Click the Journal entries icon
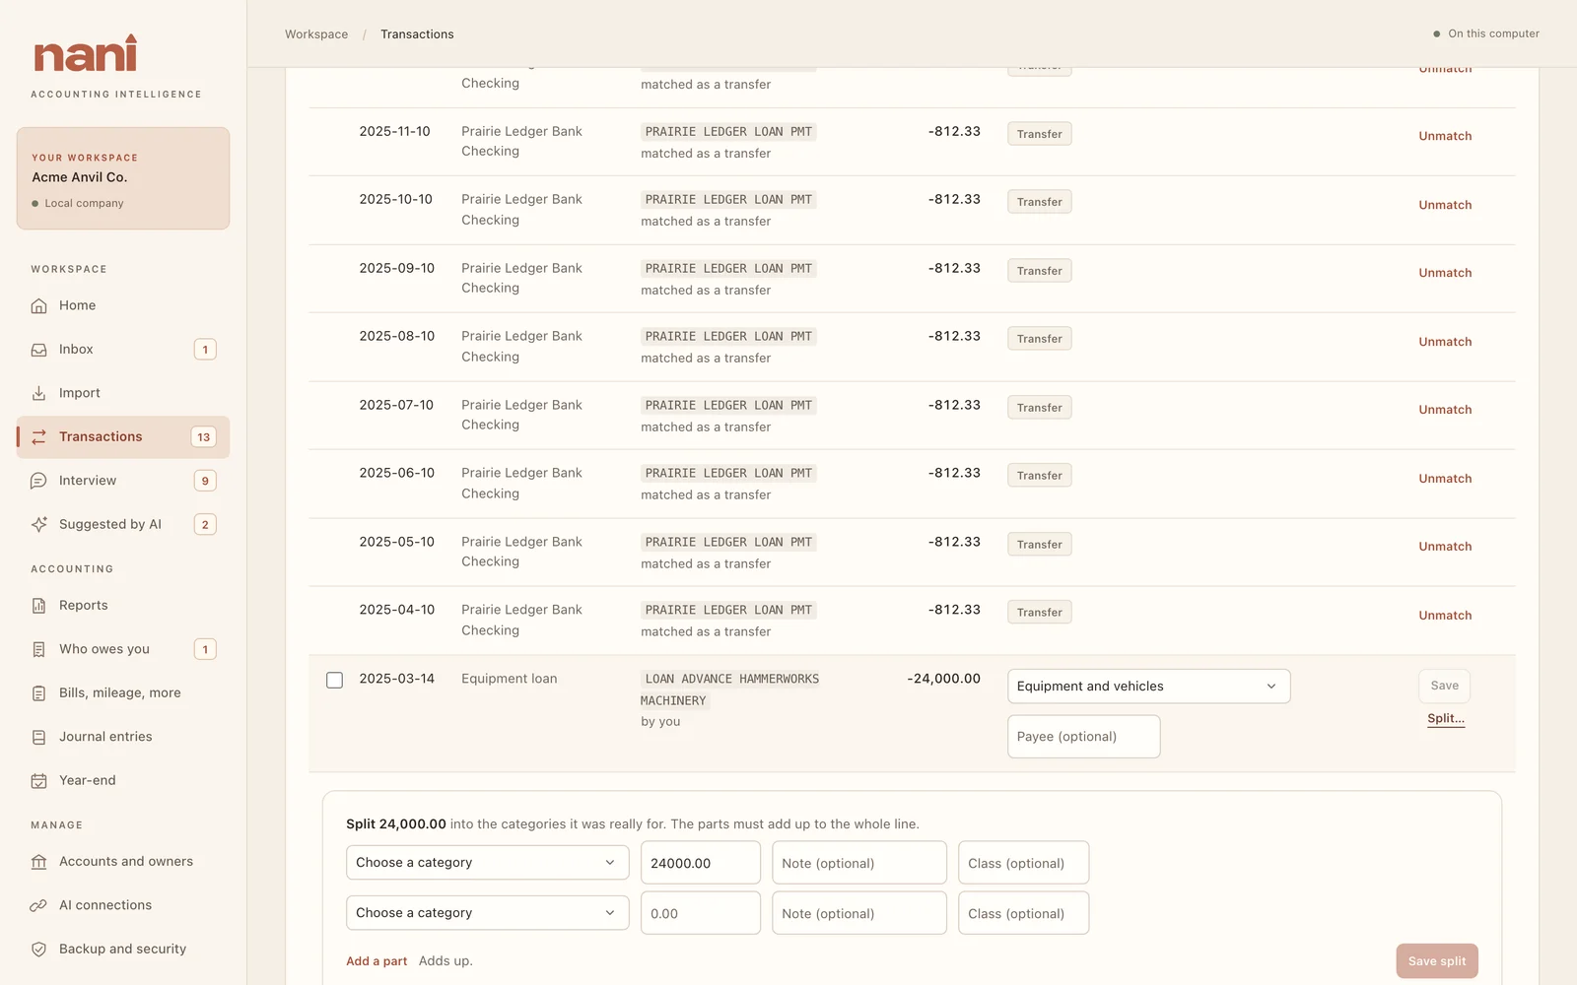The height and width of the screenshot is (985, 1577). coord(39,737)
